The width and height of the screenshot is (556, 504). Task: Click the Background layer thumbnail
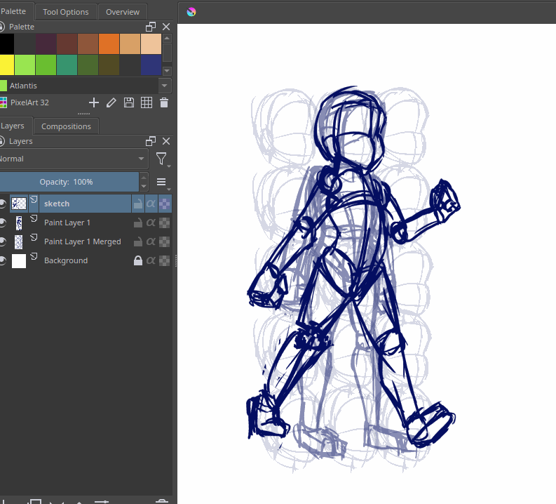click(19, 261)
